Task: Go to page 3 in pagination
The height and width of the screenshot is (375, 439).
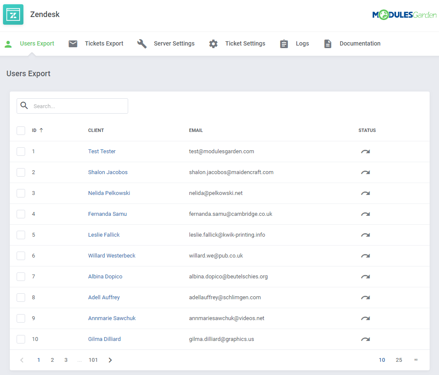Action: 66,360
